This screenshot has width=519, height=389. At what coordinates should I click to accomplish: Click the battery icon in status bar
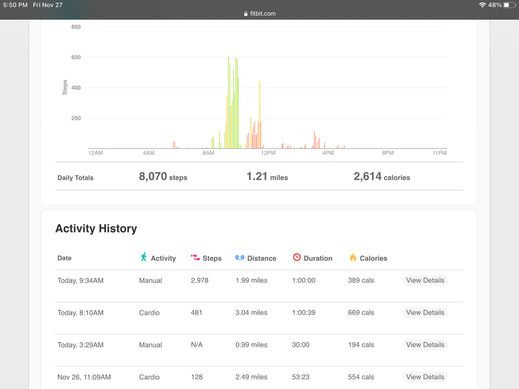click(510, 5)
